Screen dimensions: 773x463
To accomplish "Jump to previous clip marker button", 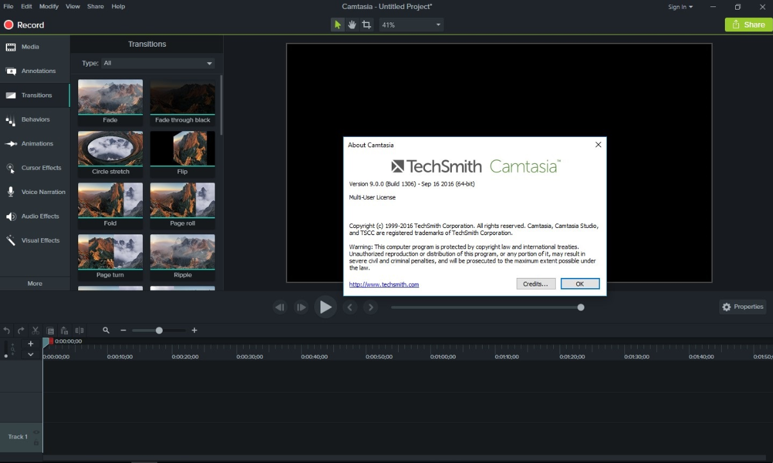I will tap(349, 307).
